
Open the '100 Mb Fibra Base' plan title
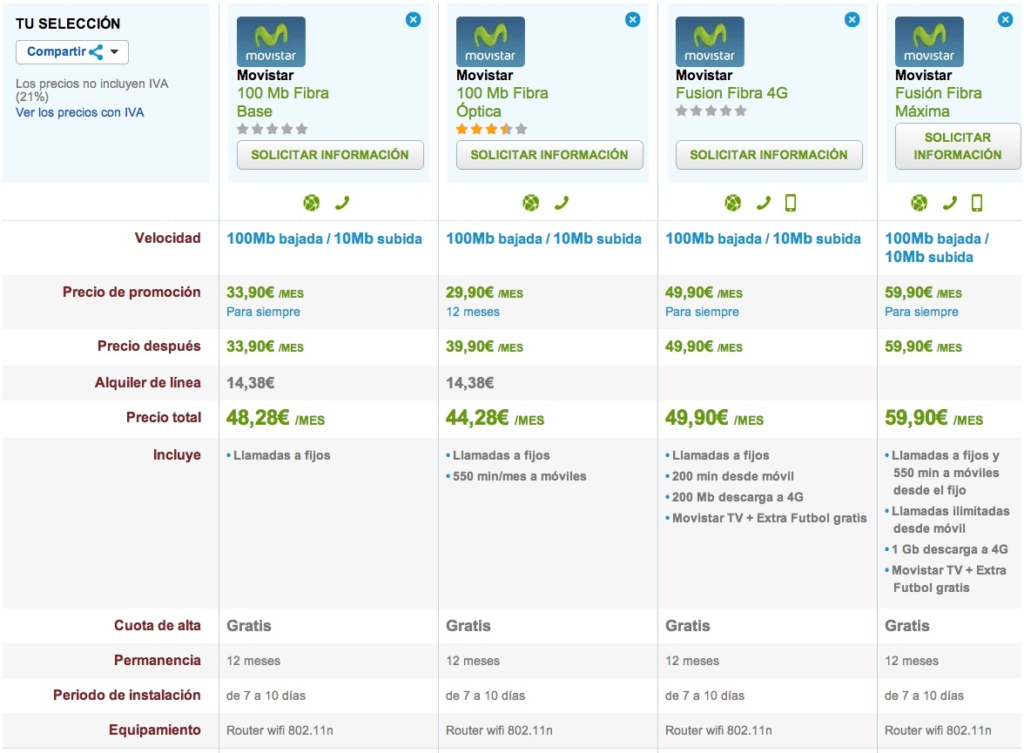click(283, 102)
